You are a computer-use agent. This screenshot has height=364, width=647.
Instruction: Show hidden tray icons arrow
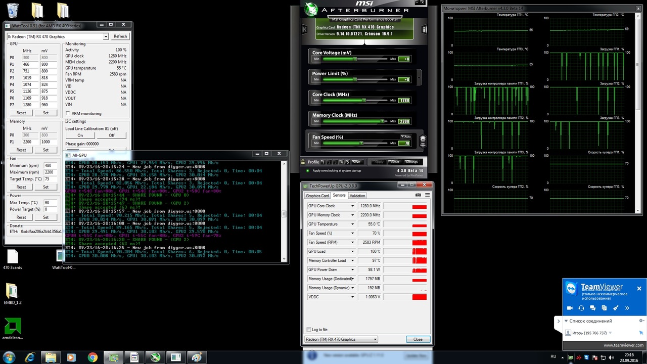point(563,357)
